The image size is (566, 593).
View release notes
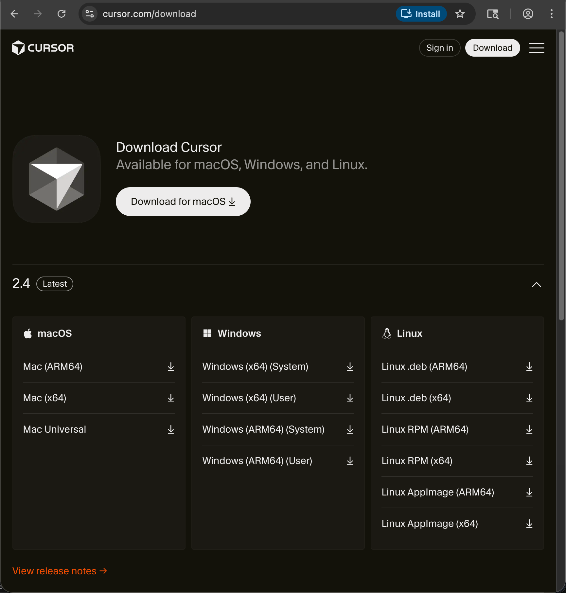pos(59,571)
